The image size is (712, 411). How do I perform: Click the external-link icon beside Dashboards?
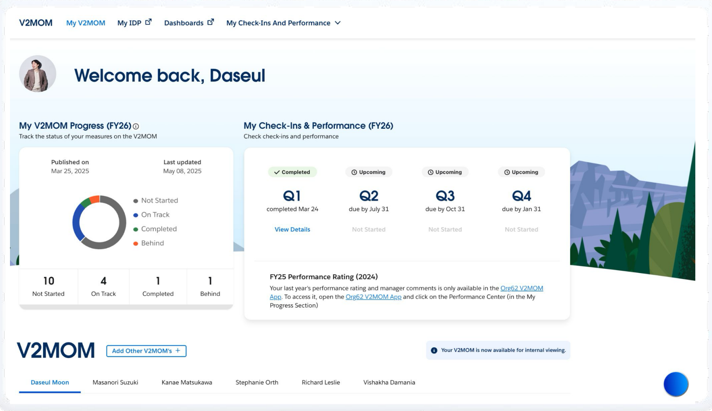[210, 22]
